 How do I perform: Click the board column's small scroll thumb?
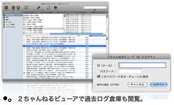coord(64,16)
